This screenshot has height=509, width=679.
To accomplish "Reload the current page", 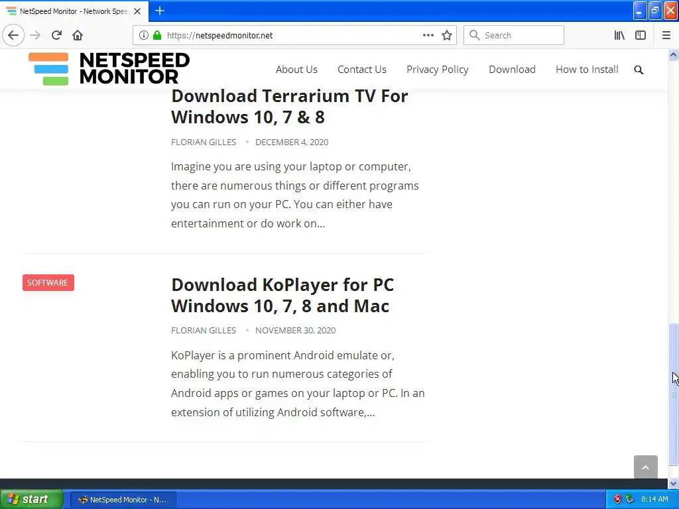I will point(56,35).
